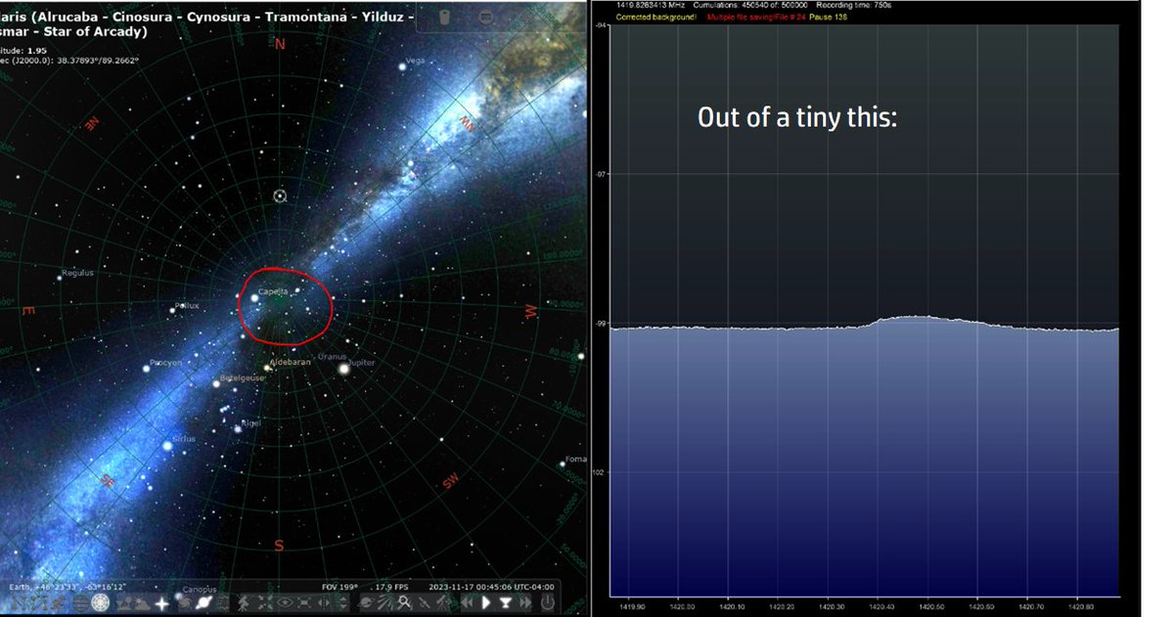This screenshot has width=1174, height=617.
Task: Select the star Sirius
Action: click(x=167, y=445)
